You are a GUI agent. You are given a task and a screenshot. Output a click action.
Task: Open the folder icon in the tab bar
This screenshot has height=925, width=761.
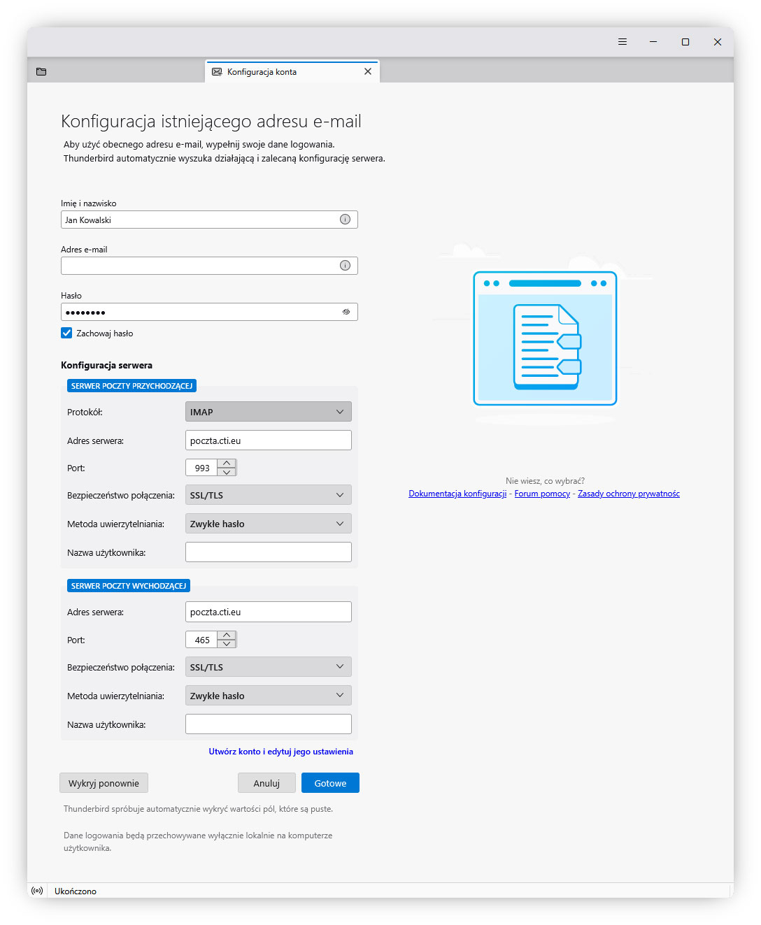(x=41, y=71)
